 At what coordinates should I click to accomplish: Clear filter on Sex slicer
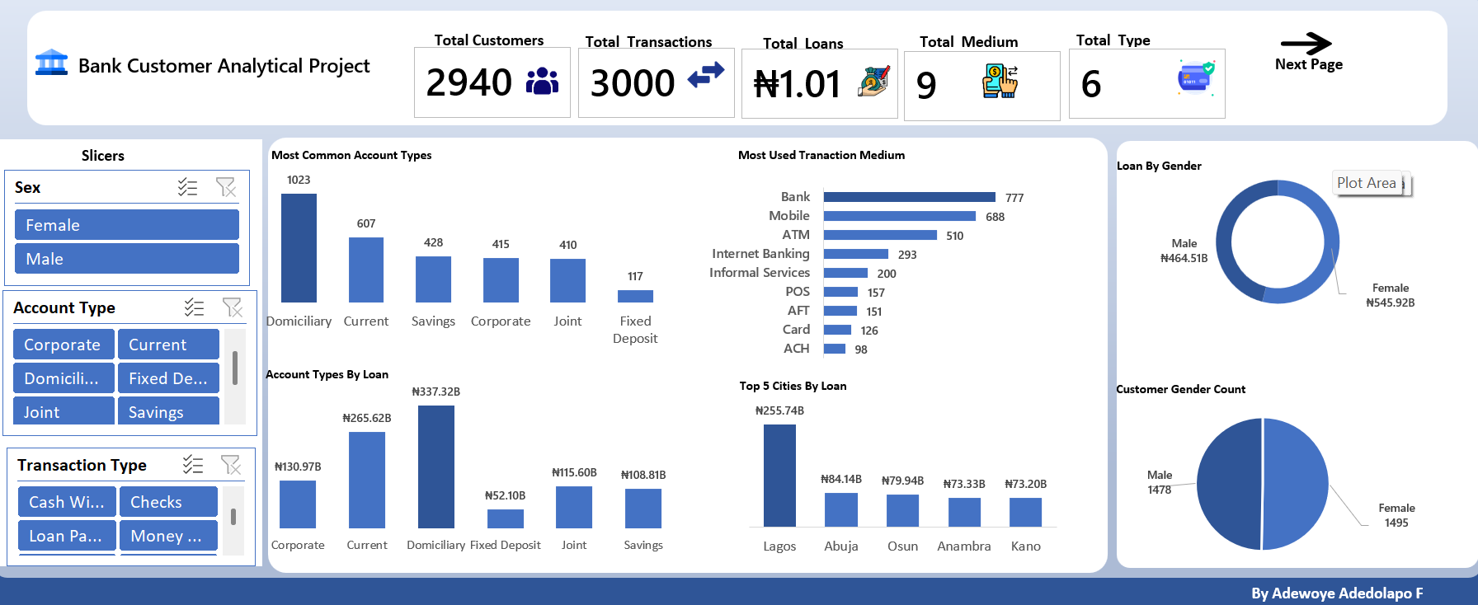[x=226, y=187]
